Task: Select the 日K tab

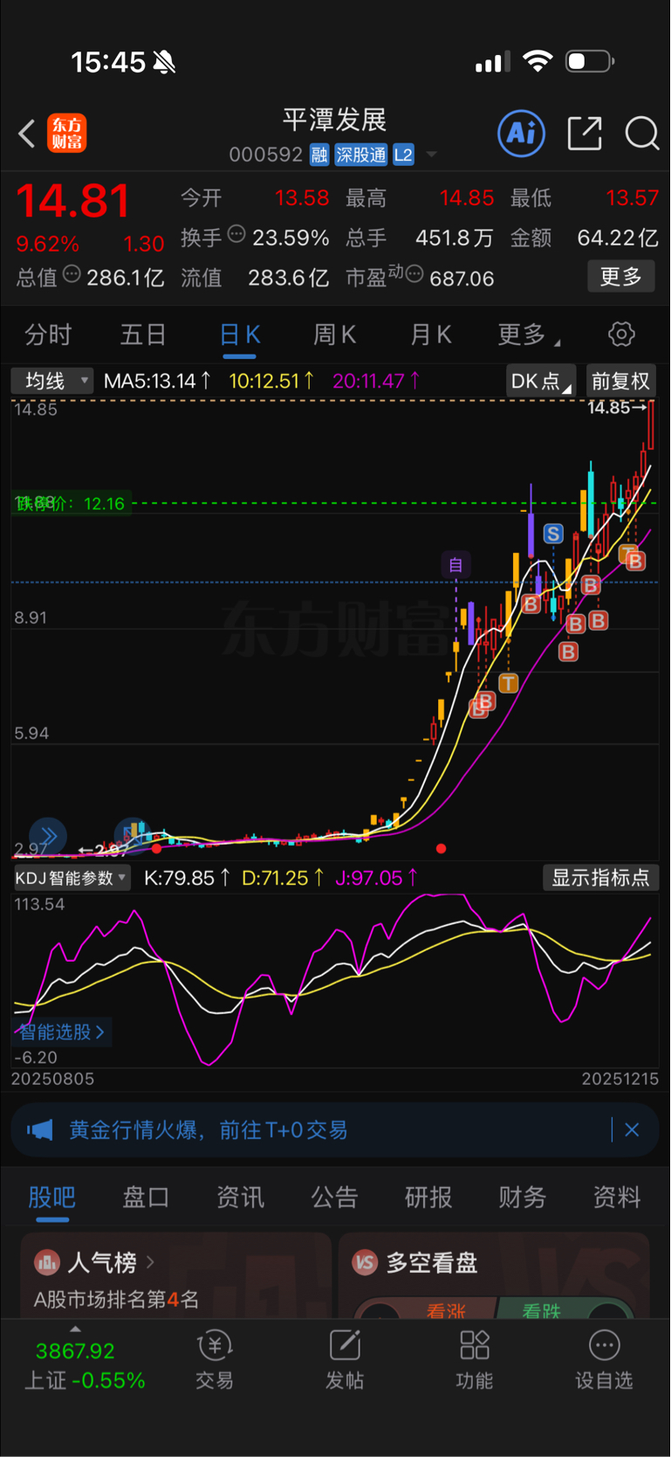Action: [x=239, y=335]
